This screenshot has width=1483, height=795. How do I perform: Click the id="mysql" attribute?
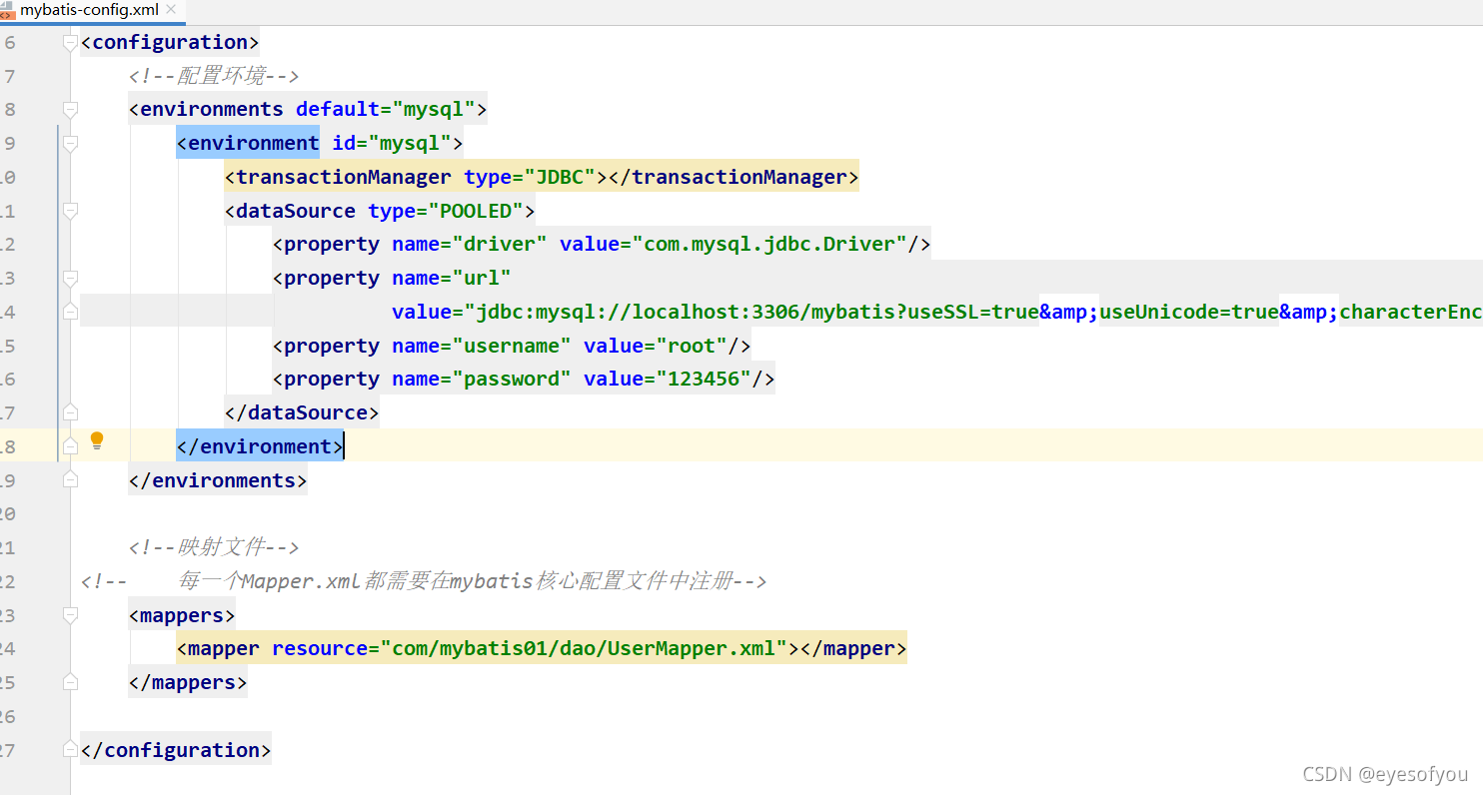pos(392,143)
